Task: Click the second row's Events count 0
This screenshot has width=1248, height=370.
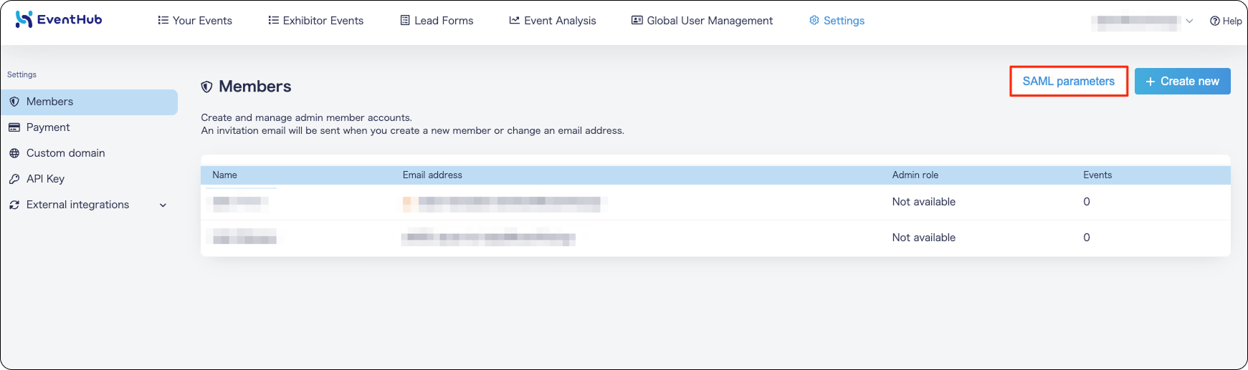Action: pyautogui.click(x=1087, y=238)
